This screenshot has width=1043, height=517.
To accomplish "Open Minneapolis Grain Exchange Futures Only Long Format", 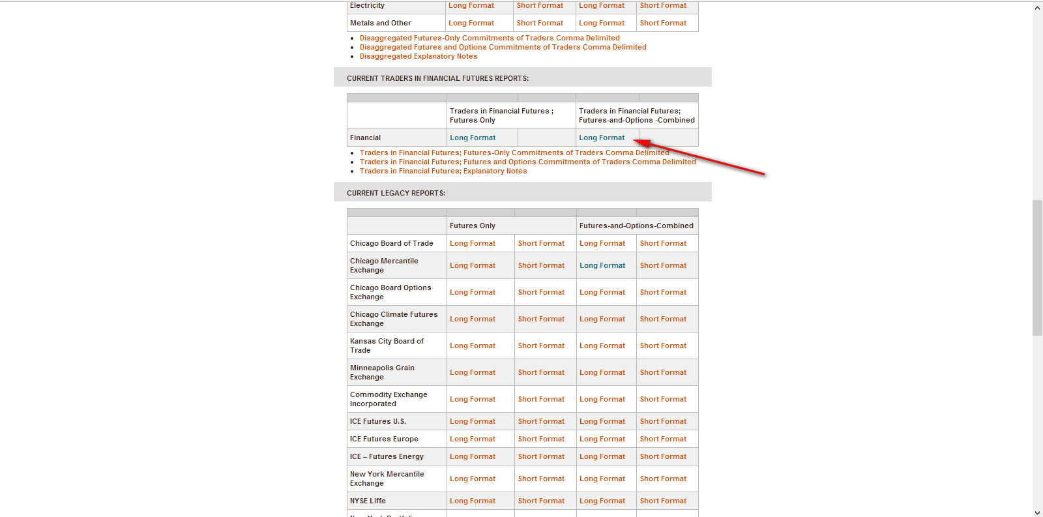I will coord(473,372).
